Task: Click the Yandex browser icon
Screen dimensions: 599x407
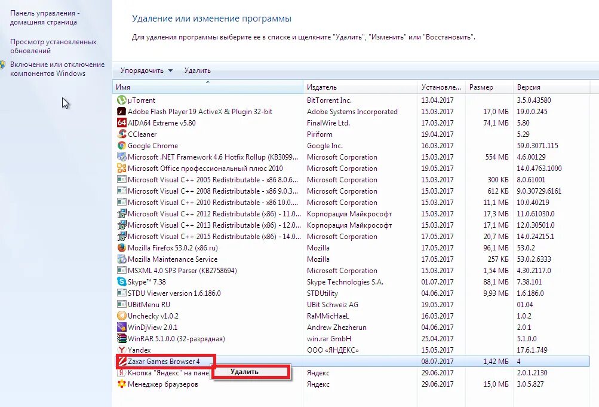Action: coord(121,350)
